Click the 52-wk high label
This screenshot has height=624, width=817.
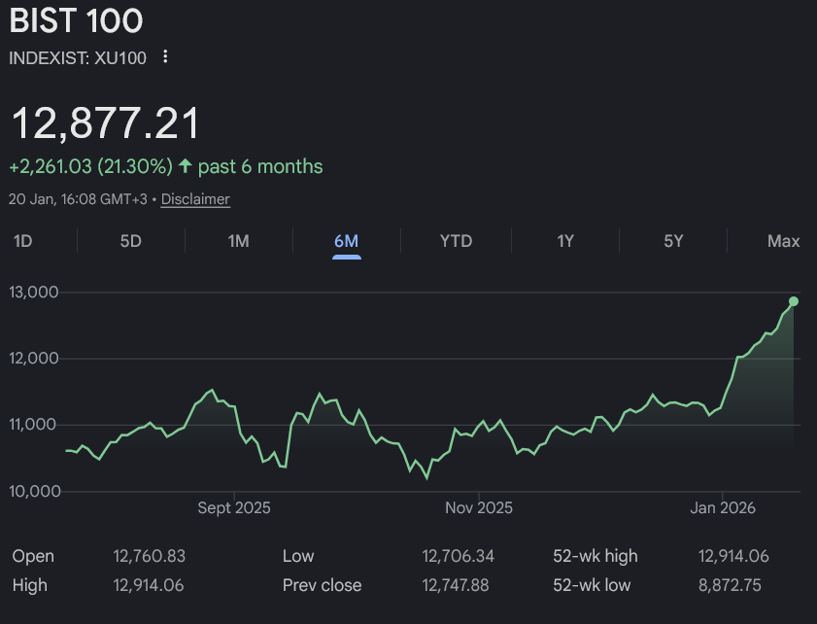596,556
